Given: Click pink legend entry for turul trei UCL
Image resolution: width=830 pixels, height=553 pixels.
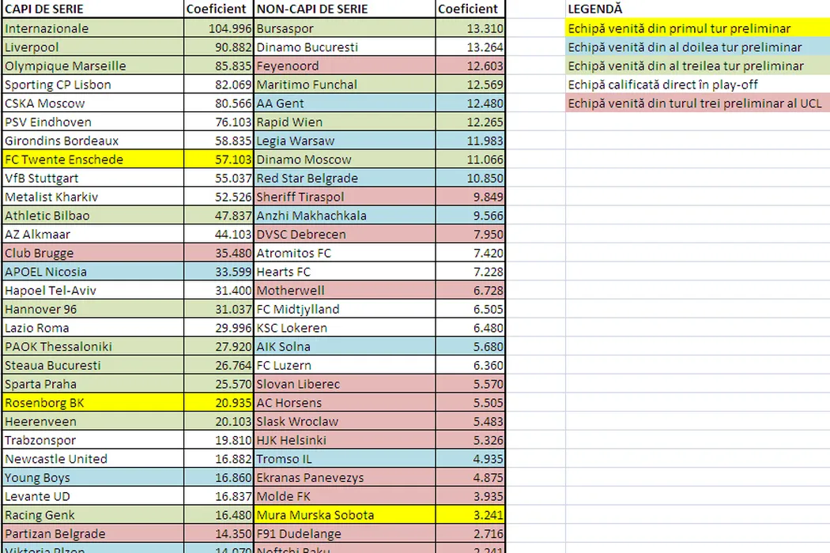Looking at the screenshot, I should coord(697,103).
